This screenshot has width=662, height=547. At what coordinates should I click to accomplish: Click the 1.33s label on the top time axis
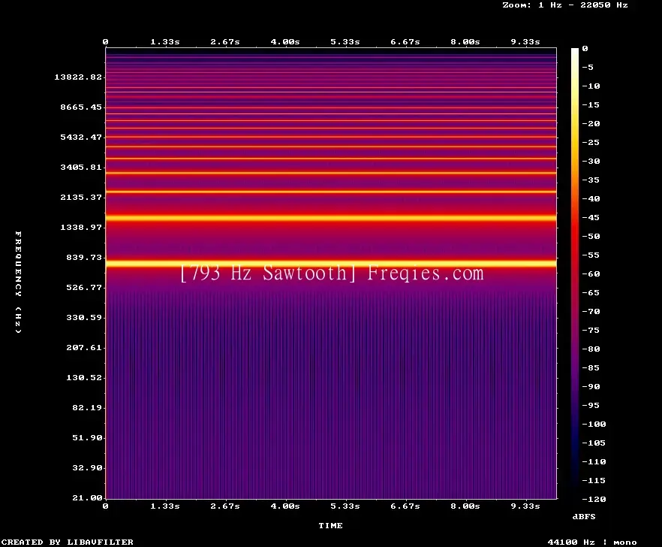click(x=165, y=42)
